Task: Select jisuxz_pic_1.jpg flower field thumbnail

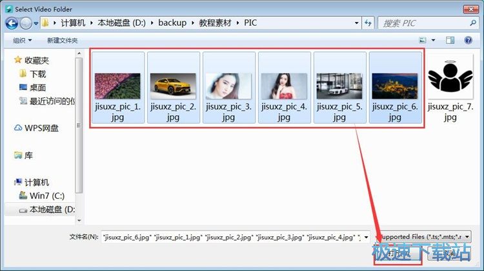Action: [x=117, y=88]
